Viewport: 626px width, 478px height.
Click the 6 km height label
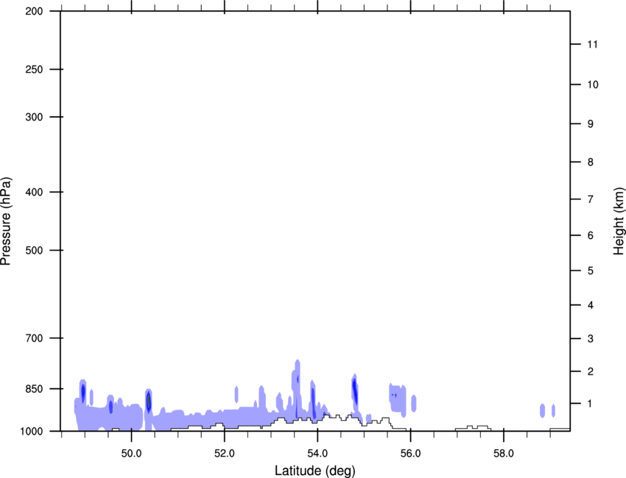[x=591, y=235]
